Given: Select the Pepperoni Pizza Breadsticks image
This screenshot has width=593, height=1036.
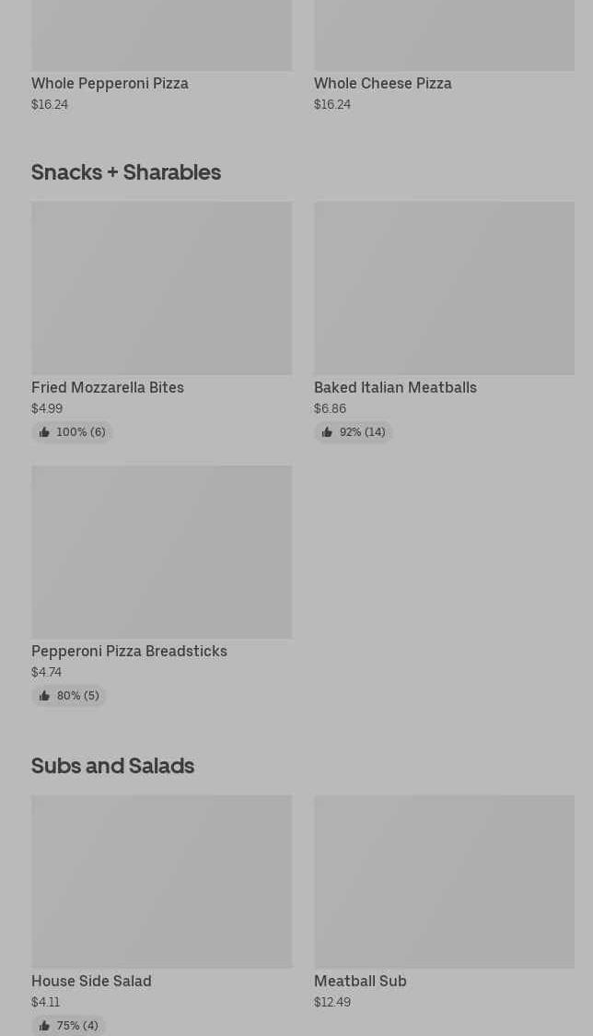Looking at the screenshot, I should pyautogui.click(x=161, y=551).
